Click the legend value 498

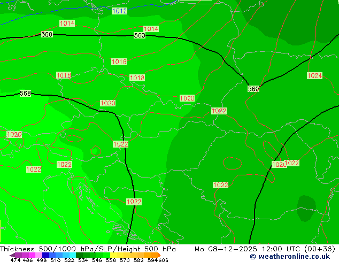tap(42, 260)
